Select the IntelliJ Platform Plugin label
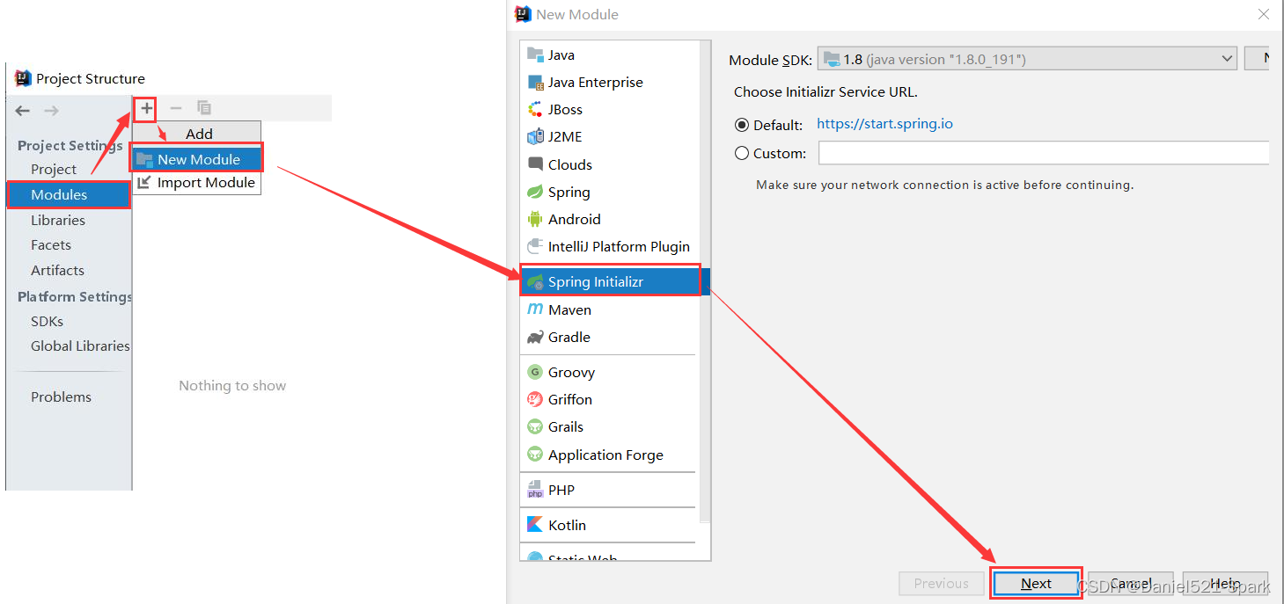This screenshot has height=604, width=1284. point(619,247)
